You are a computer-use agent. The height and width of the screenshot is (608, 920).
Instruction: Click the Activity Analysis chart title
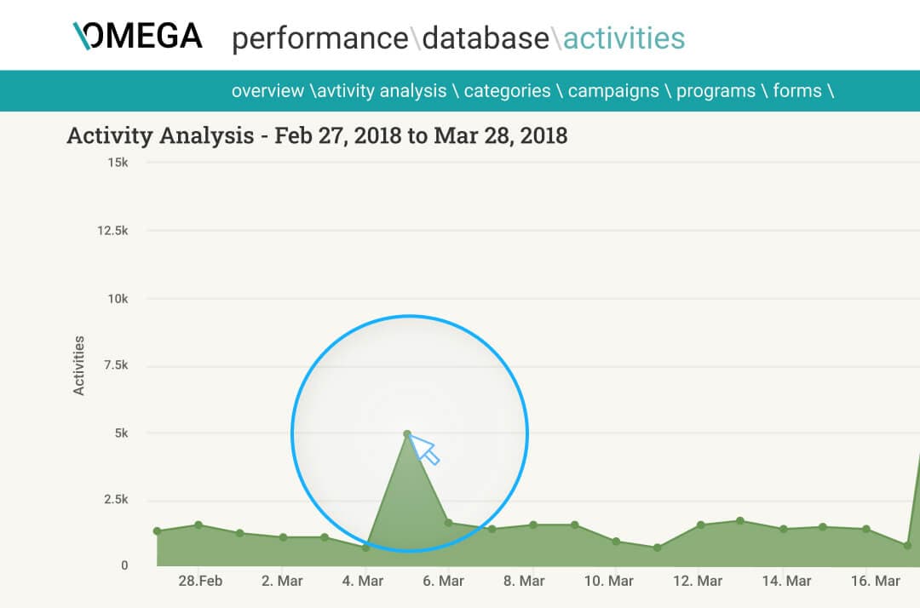coord(317,135)
